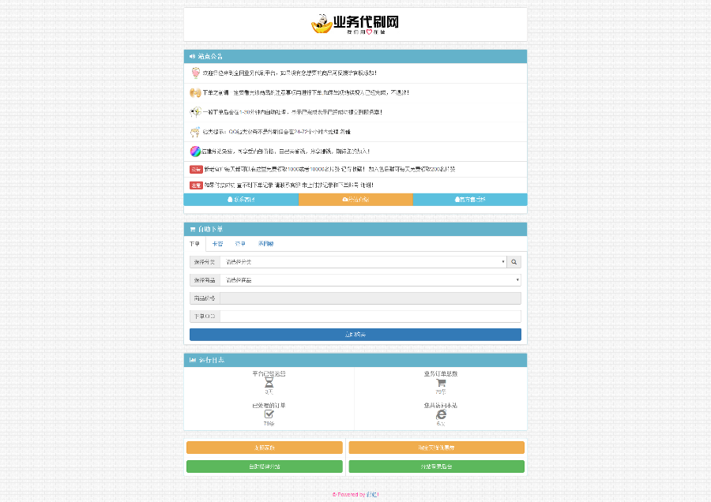Viewport: 711px width, 502px height.
Task: Click the right orange 淘宝 button
Action: [x=436, y=448]
